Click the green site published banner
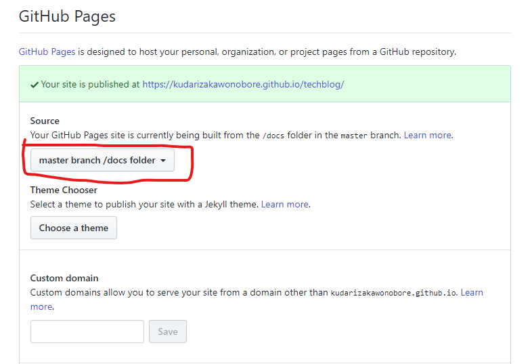Image resolution: width=532 pixels, height=364 pixels. pyautogui.click(x=265, y=84)
